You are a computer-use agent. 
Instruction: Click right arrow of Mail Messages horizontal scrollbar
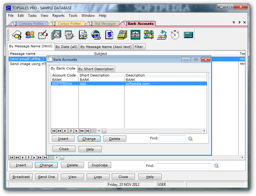242,158
